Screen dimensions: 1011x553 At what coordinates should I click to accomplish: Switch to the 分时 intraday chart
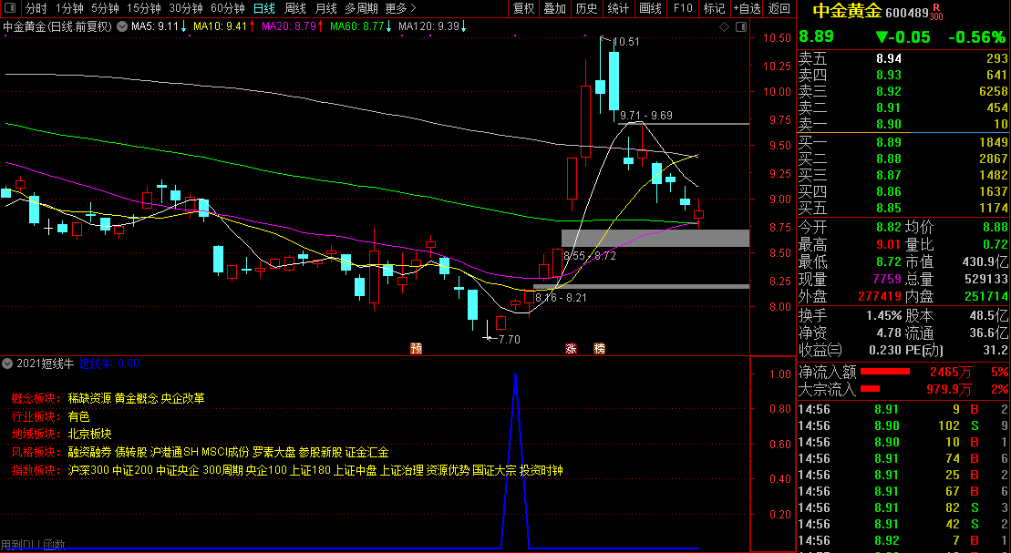[36, 8]
